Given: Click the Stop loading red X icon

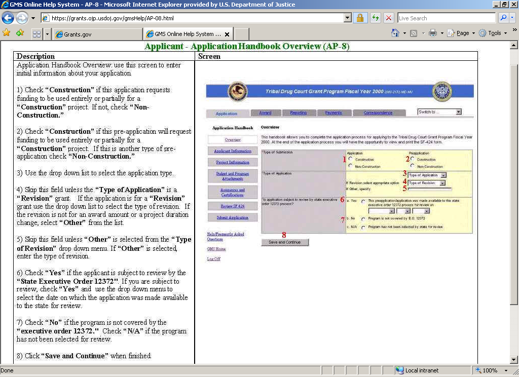Looking at the screenshot, I should coord(389,18).
